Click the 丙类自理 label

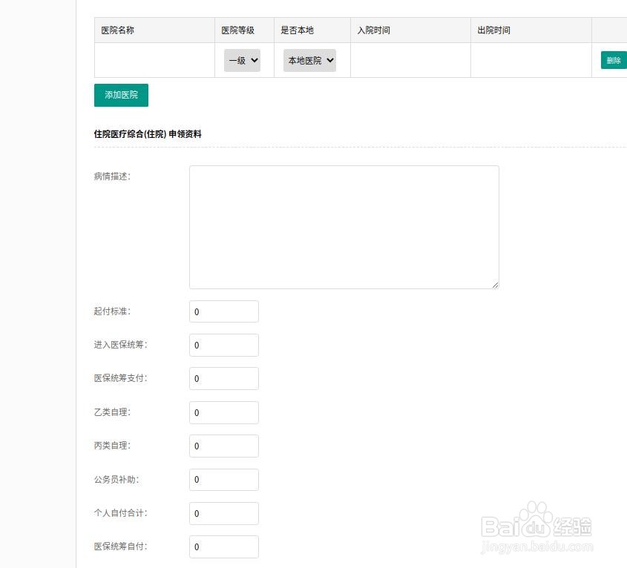tap(112, 446)
